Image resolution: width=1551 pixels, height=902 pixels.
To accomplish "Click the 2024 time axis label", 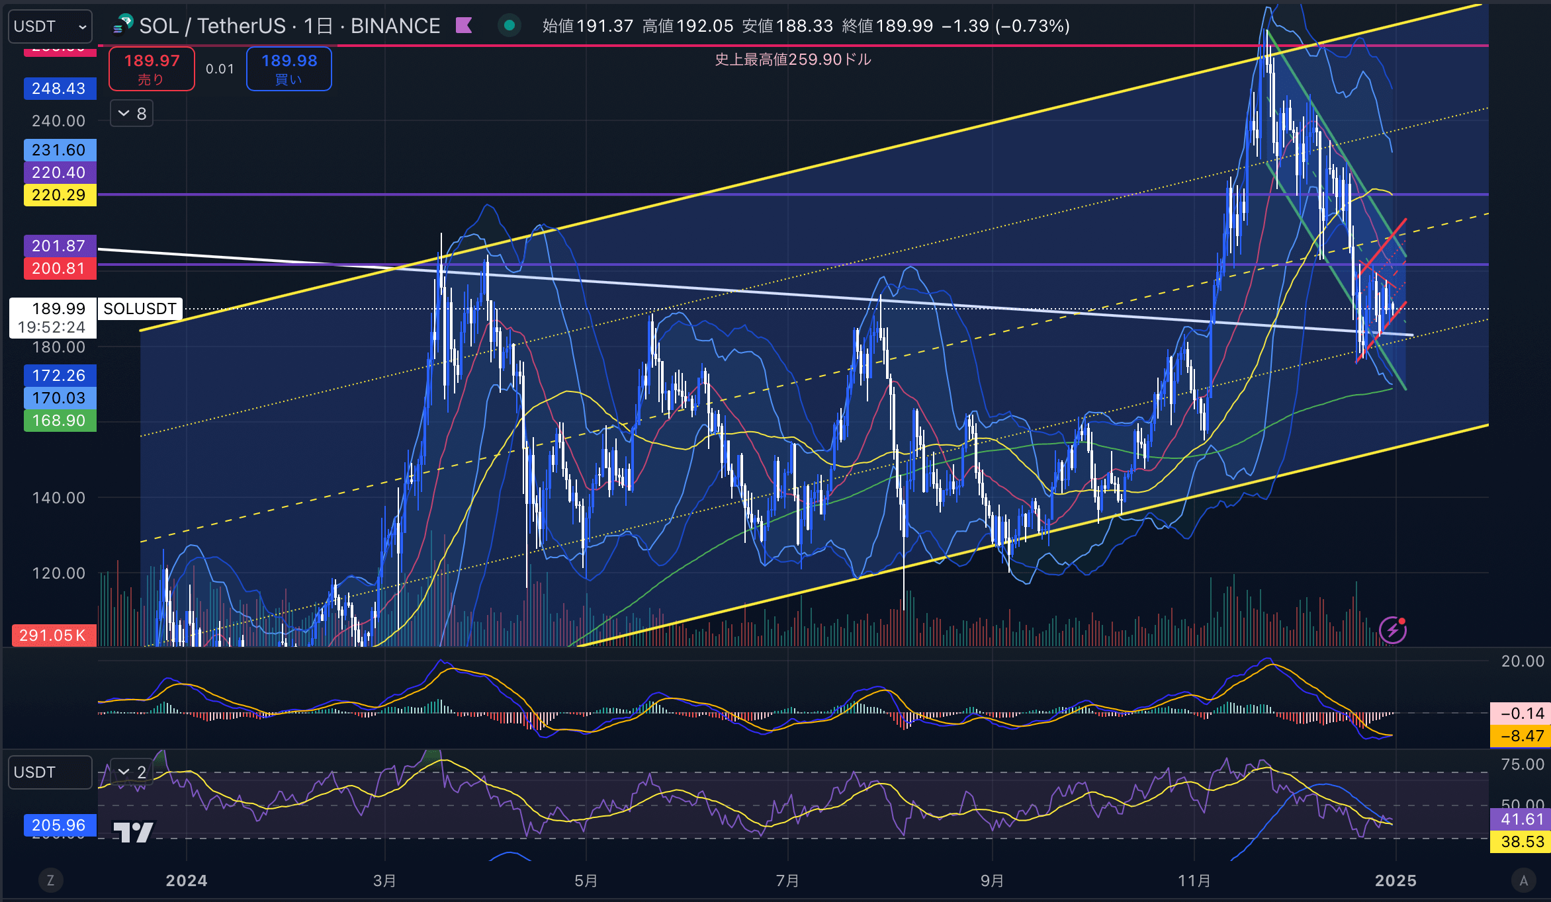I will click(187, 881).
